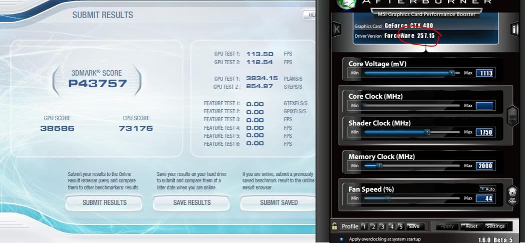Click SUBMIT SAVED button in 3DMark
Image resolution: width=525 pixels, height=243 pixels.
click(x=279, y=203)
